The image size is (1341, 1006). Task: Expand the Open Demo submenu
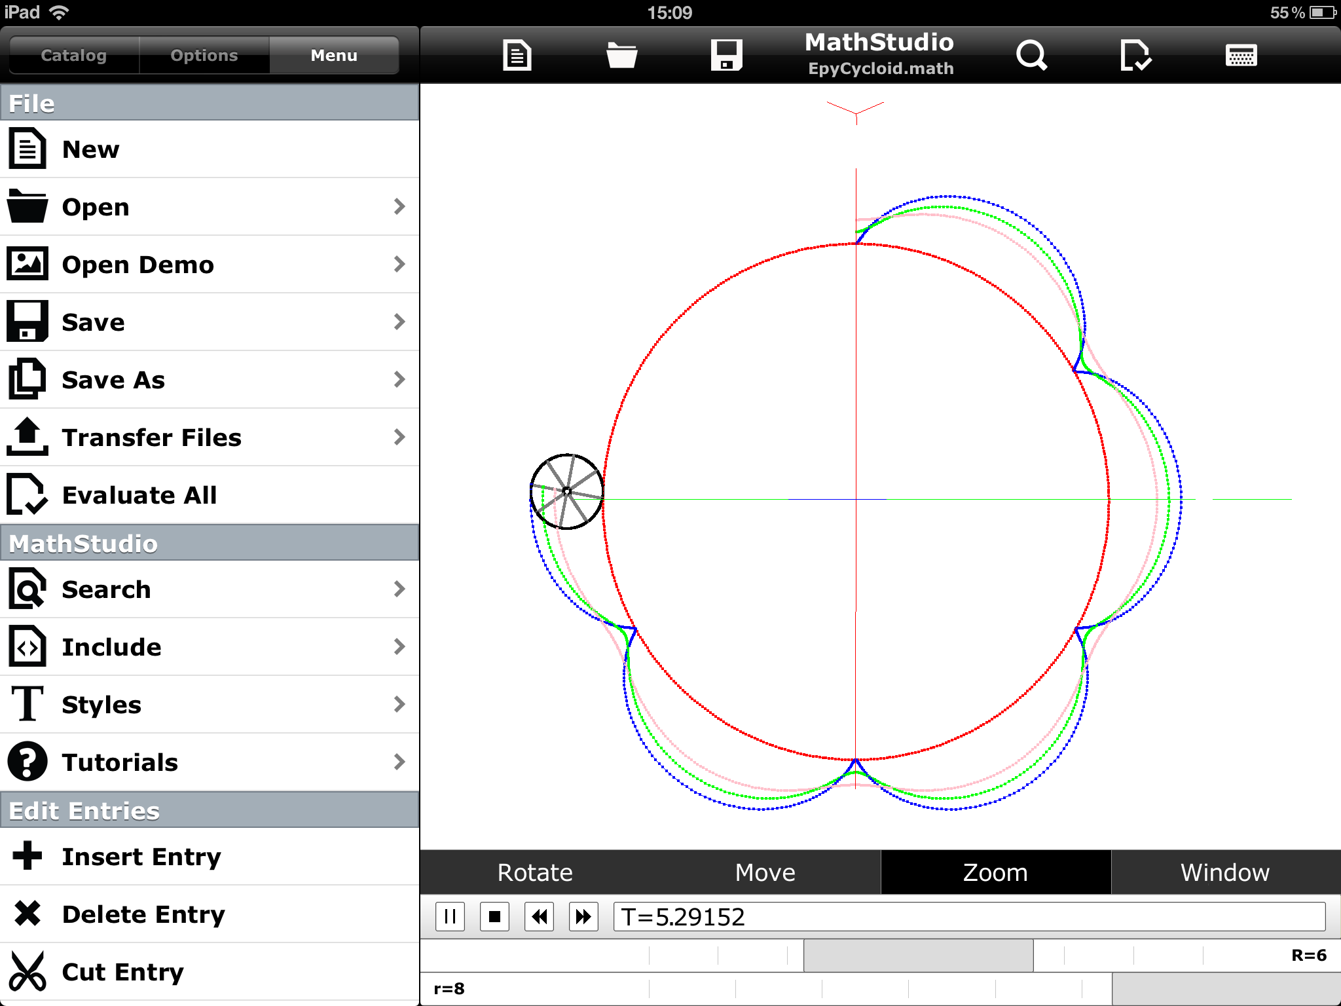(399, 264)
